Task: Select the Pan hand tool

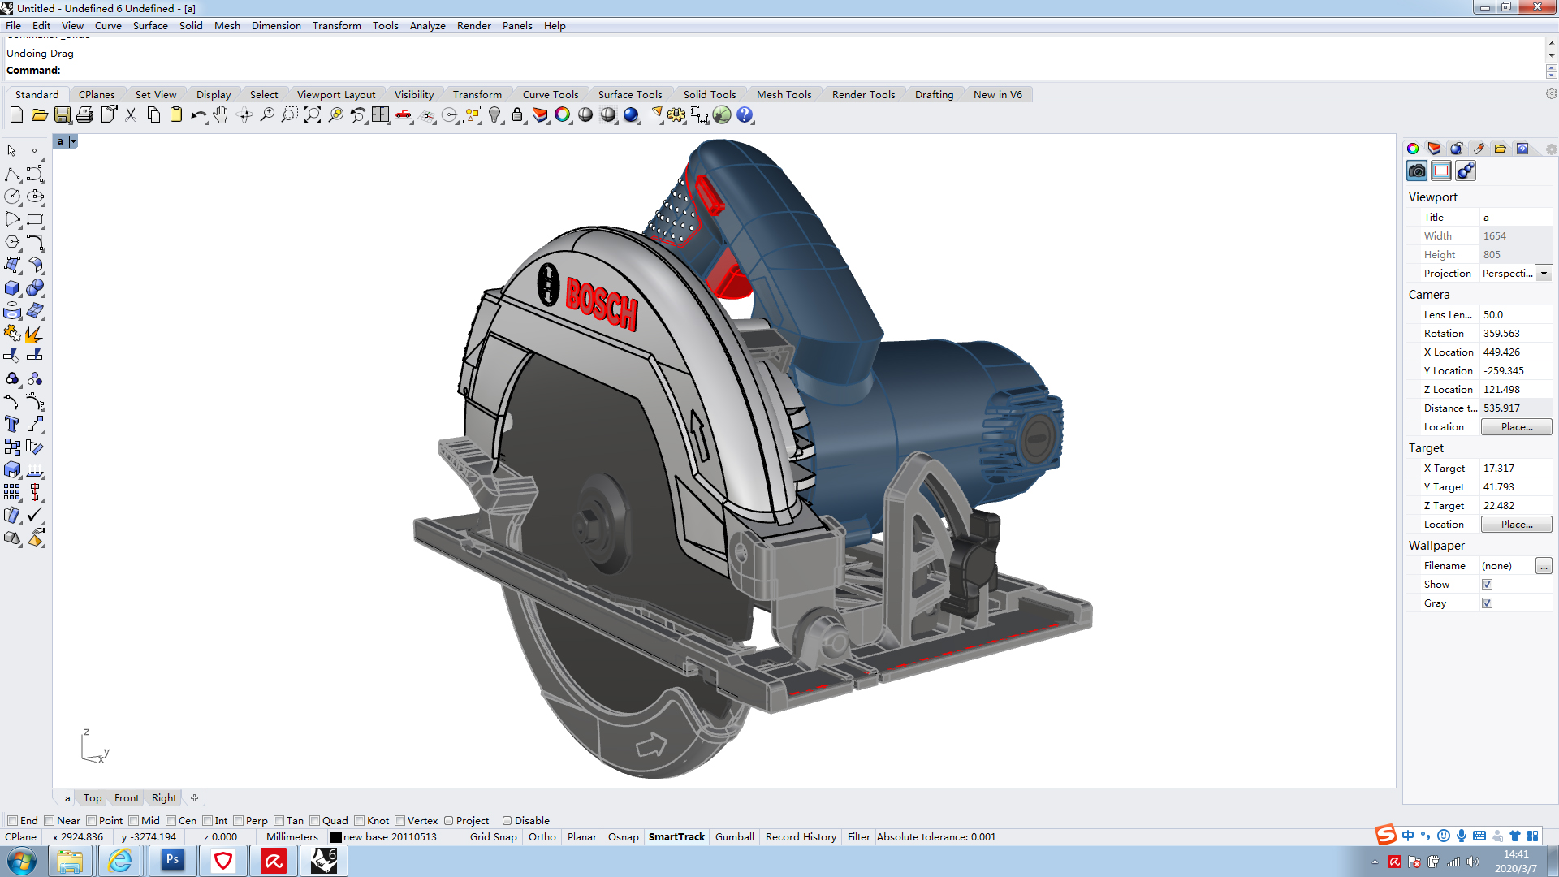Action: click(222, 115)
